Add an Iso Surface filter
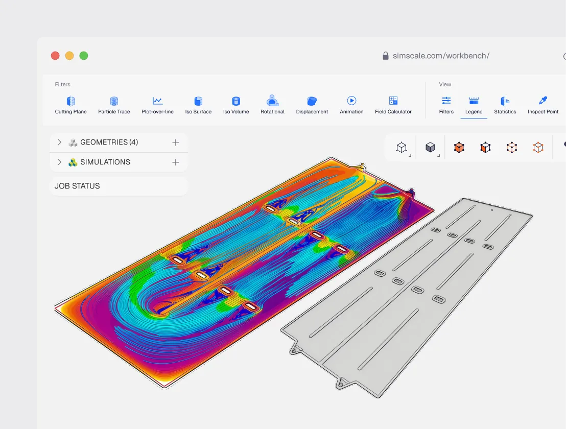 [198, 105]
